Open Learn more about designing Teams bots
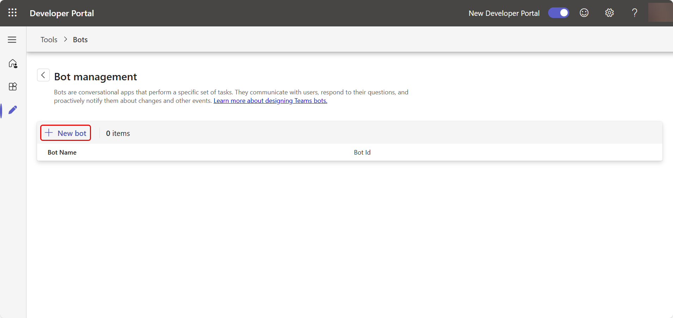This screenshot has width=673, height=318. (270, 101)
